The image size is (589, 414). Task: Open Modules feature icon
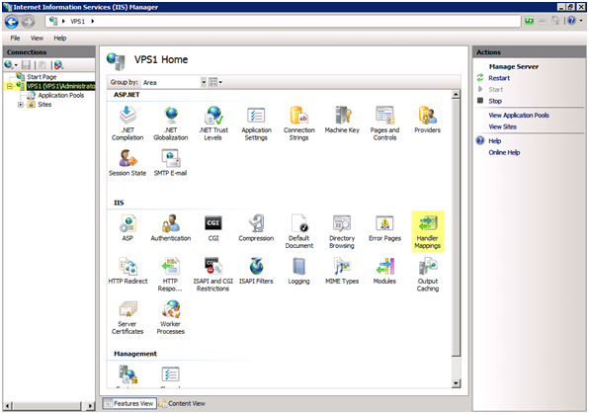pos(384,271)
